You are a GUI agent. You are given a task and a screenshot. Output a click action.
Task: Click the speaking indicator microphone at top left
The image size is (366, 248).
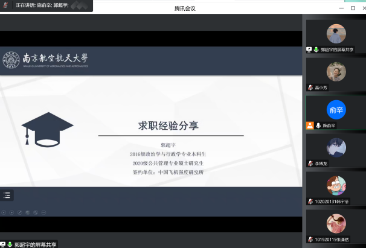click(x=5, y=5)
